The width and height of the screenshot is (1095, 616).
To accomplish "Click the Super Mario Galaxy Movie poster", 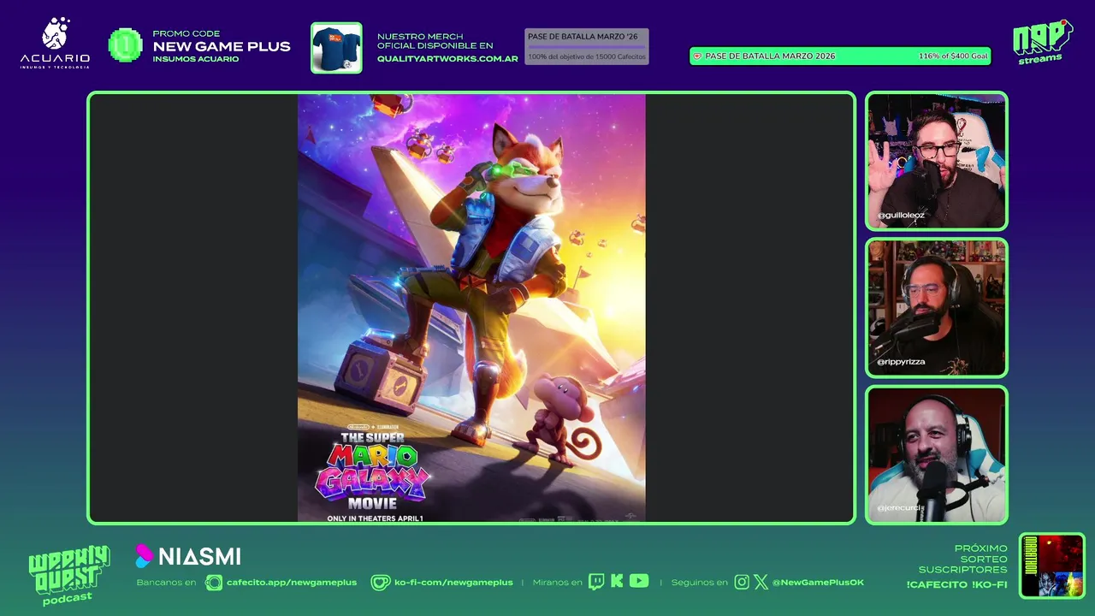I will tap(471, 308).
